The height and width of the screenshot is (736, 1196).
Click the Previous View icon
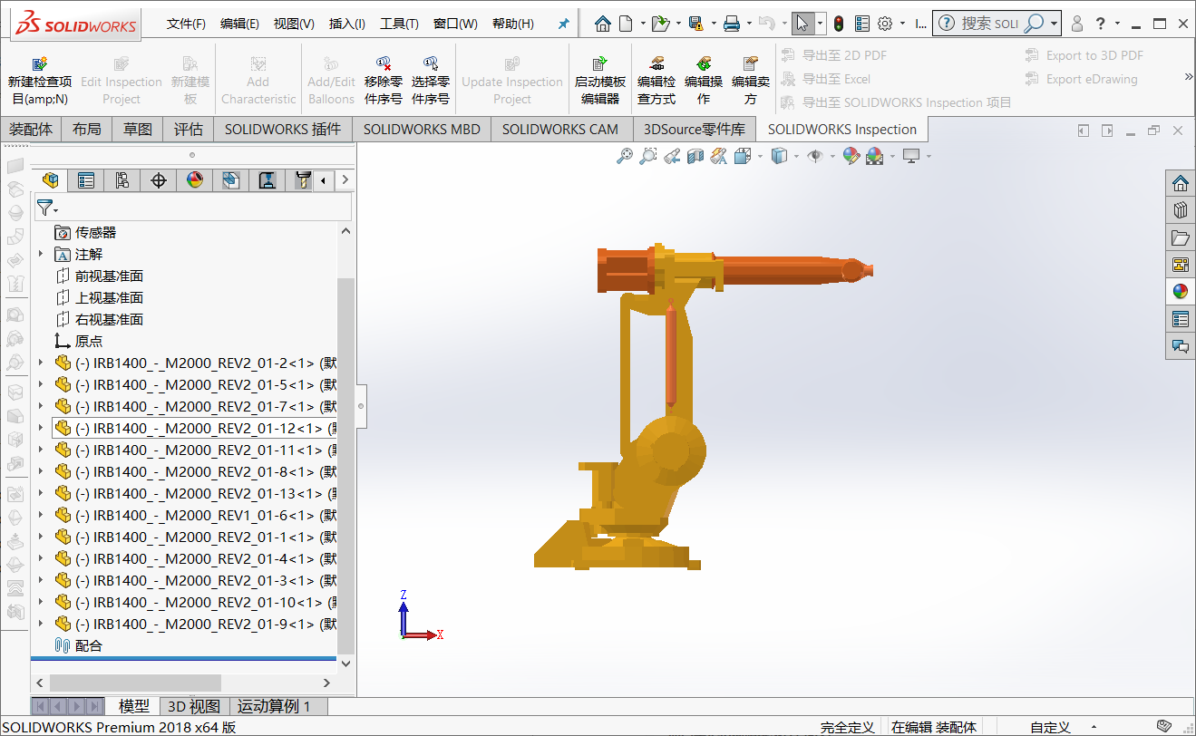[671, 156]
